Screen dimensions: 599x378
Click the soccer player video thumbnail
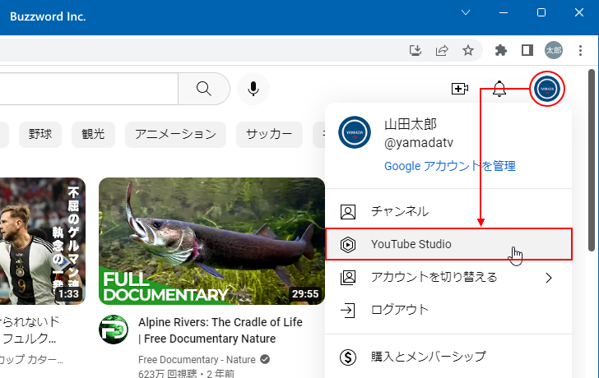43,241
